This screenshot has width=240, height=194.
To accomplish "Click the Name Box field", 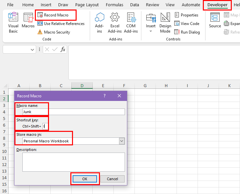I will tap(16, 49).
